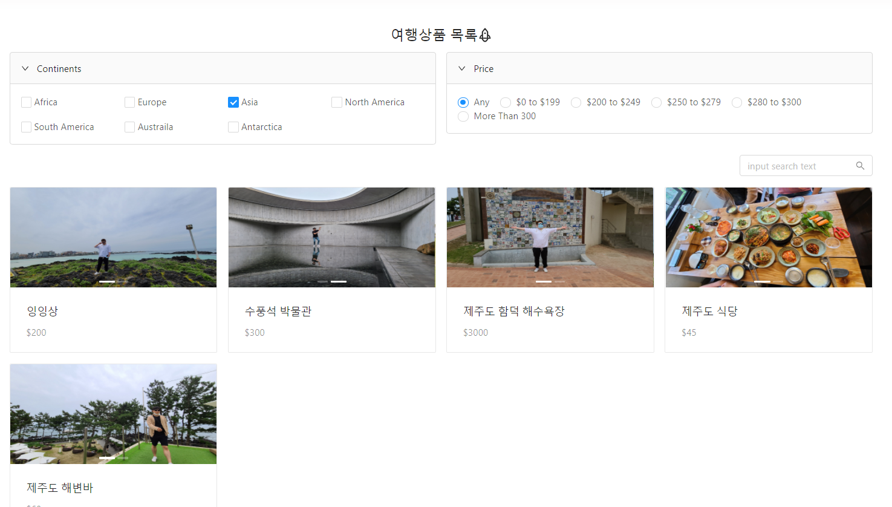Click the 수풍석 박물관 product title
This screenshot has width=892, height=507.
pos(278,310)
